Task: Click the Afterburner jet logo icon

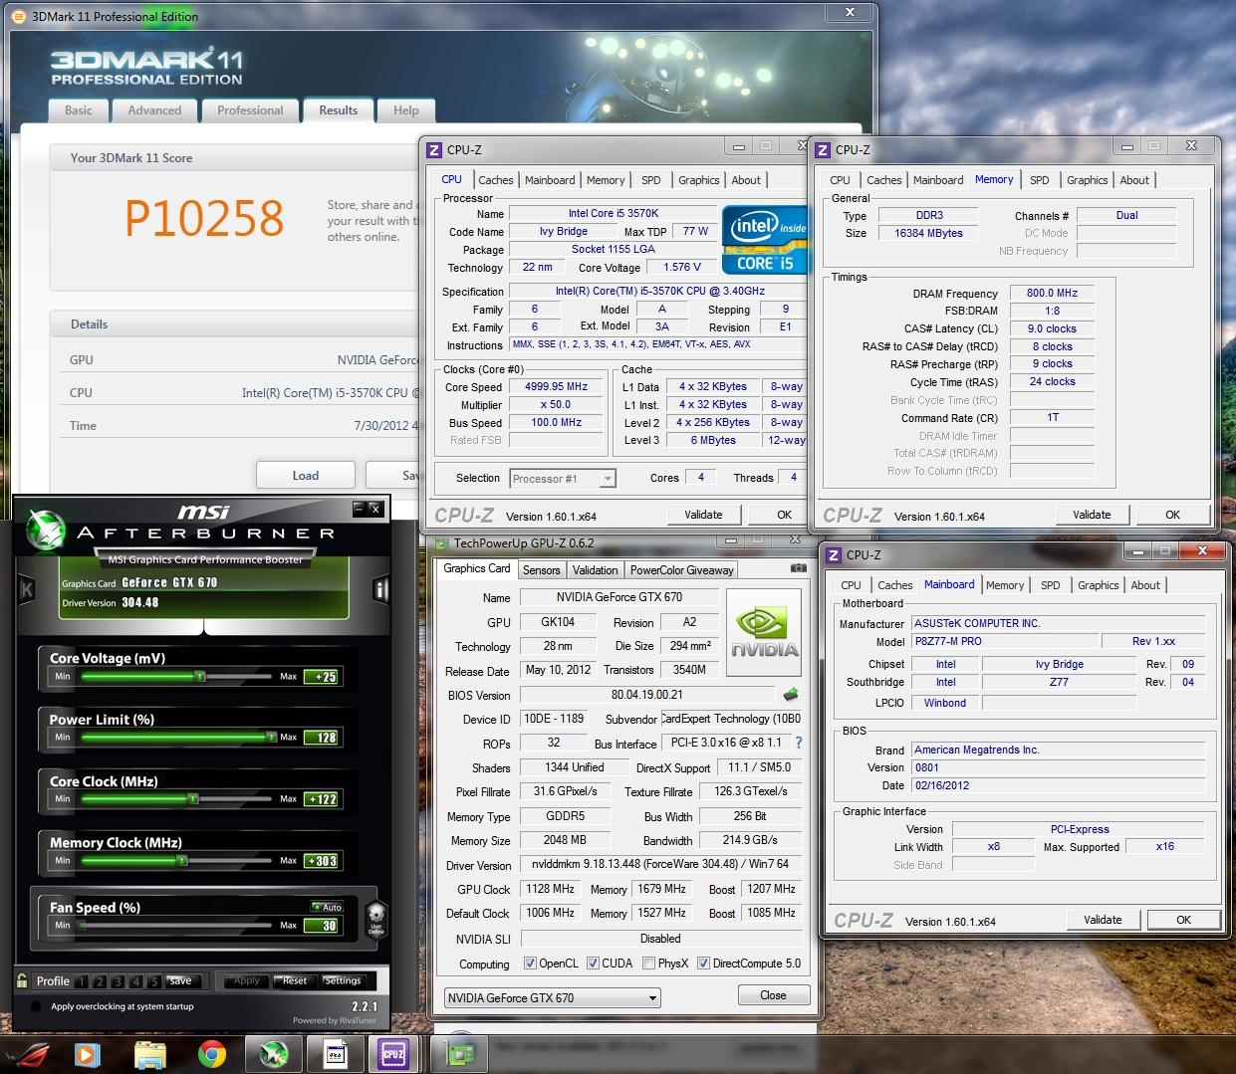Action: [x=44, y=529]
